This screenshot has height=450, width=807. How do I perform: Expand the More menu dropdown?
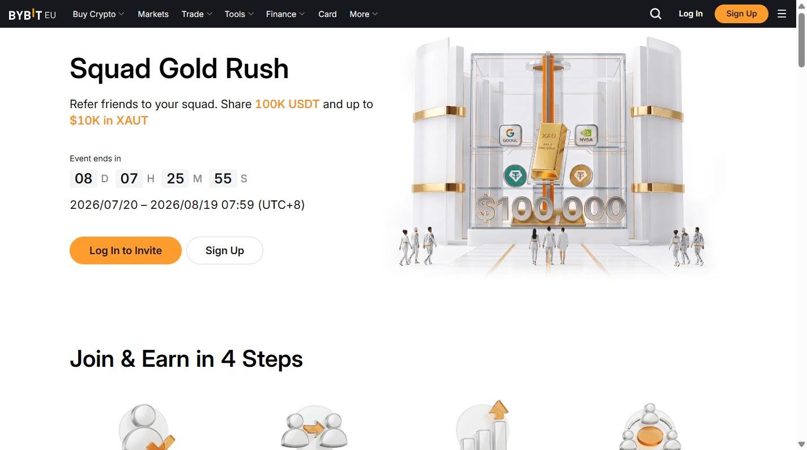[364, 14]
